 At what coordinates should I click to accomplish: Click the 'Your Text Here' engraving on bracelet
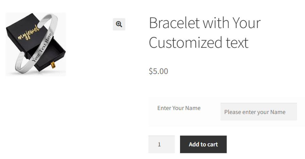(x=42, y=48)
